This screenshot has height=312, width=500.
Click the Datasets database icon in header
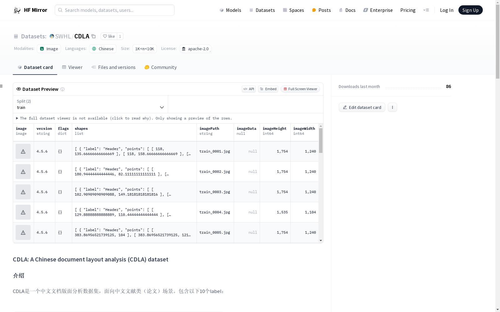click(16, 36)
